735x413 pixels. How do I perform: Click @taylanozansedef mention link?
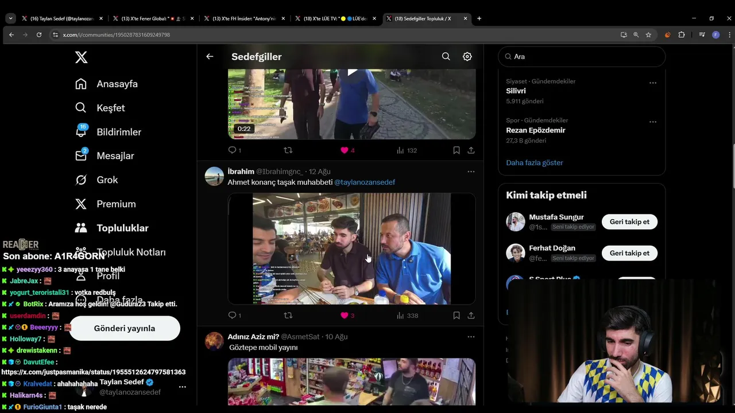pyautogui.click(x=365, y=182)
